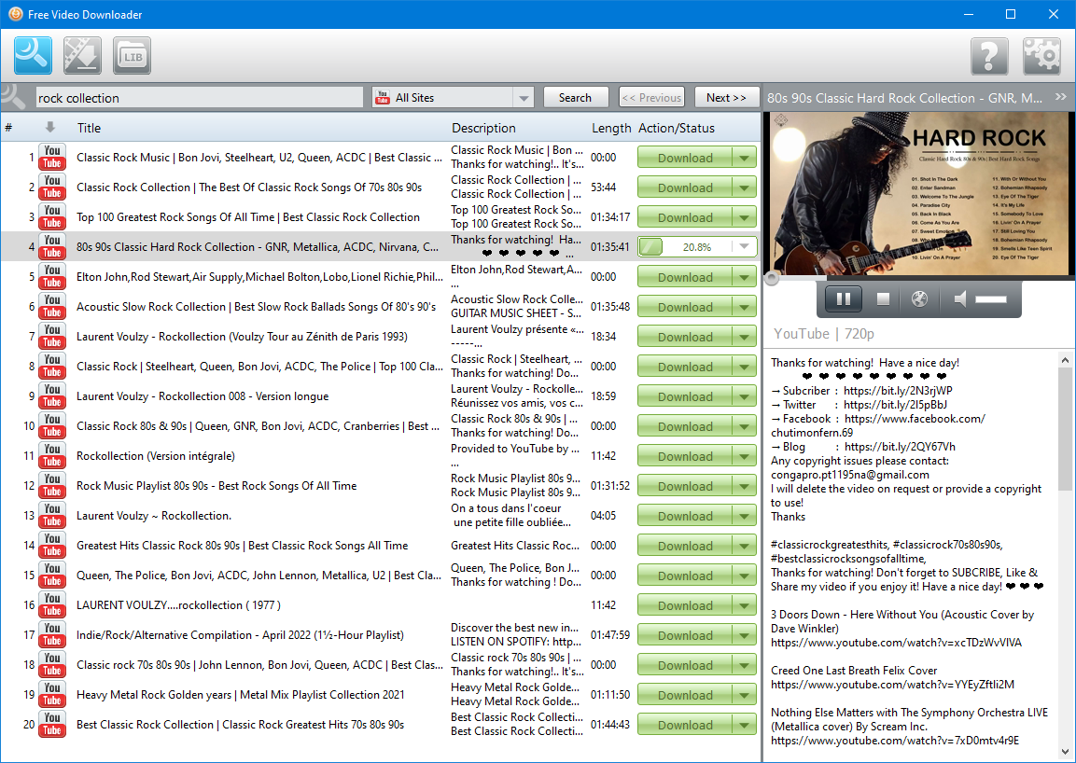Viewport: 1076px width, 763px height.
Task: Open video in browser globe icon
Action: tap(919, 298)
